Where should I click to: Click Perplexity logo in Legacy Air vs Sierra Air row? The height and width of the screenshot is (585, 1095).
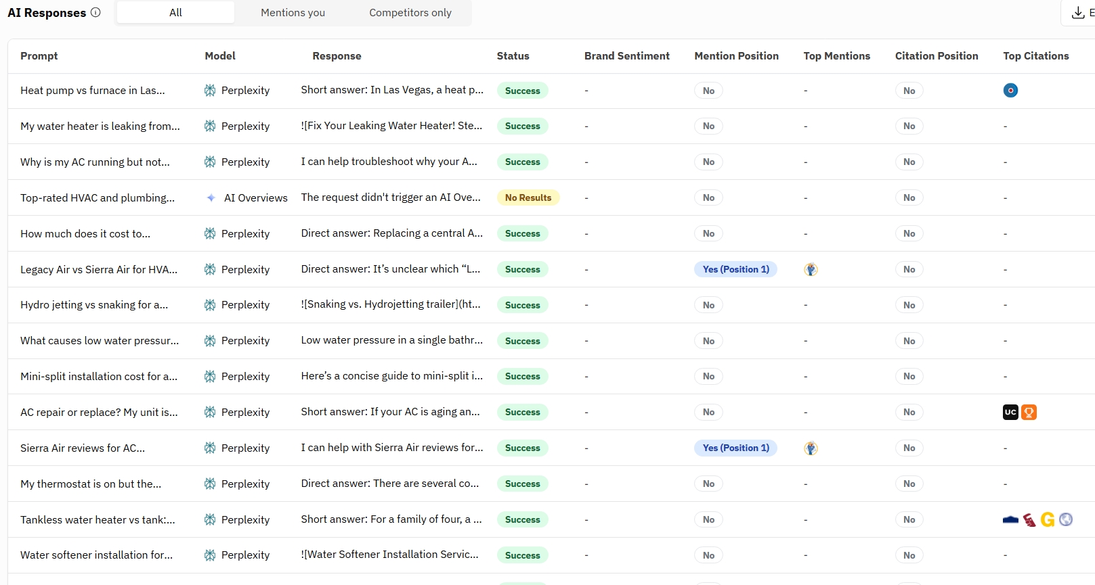[x=210, y=269]
